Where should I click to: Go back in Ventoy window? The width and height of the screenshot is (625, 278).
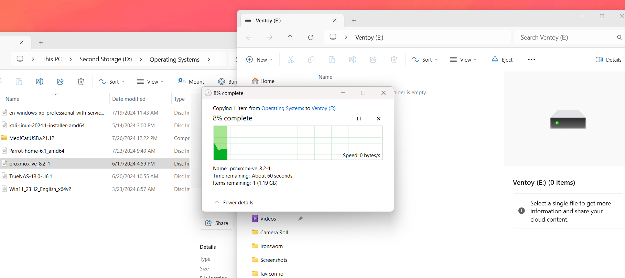coord(249,37)
